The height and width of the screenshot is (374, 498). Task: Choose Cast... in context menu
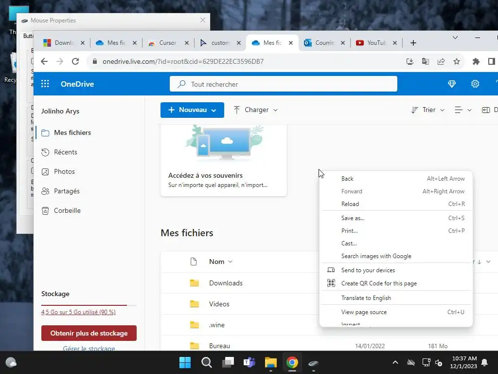click(x=396, y=243)
